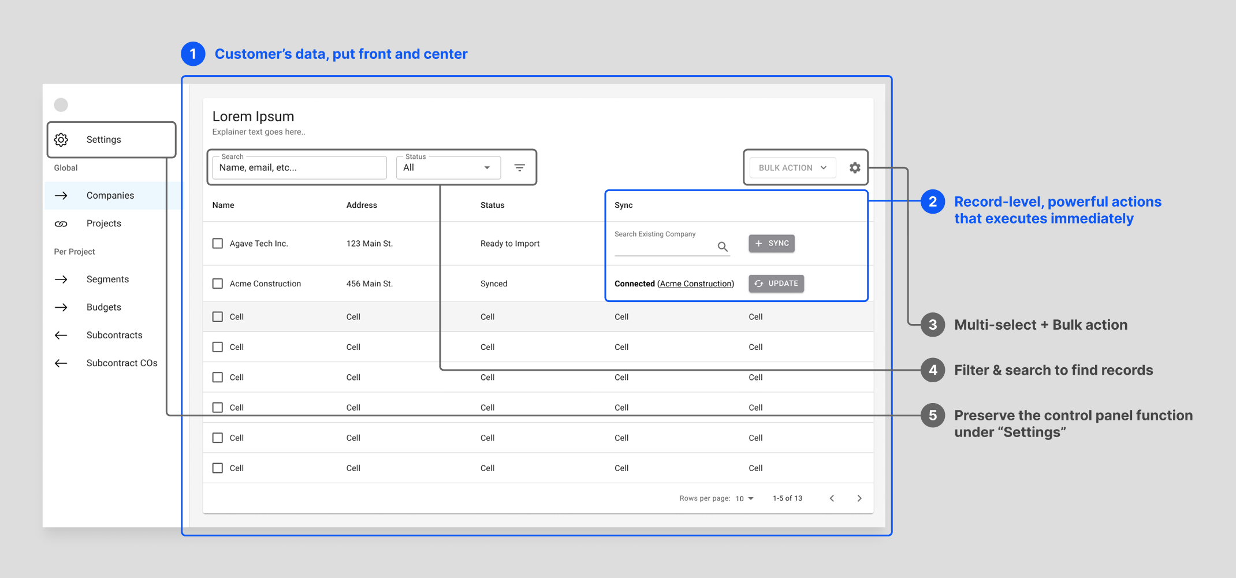Click the magnifier in Search Existing Company field
The width and height of the screenshot is (1236, 578).
723,246
